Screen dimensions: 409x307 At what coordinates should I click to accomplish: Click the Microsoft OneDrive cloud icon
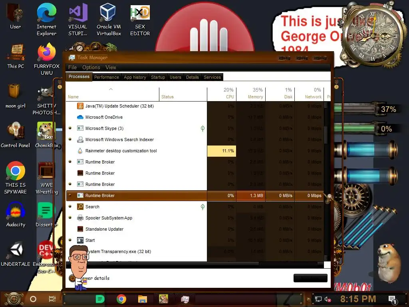80,117
